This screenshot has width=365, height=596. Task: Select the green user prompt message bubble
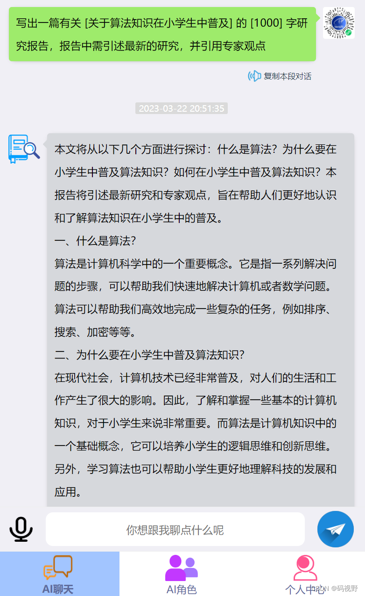pyautogui.click(x=162, y=34)
